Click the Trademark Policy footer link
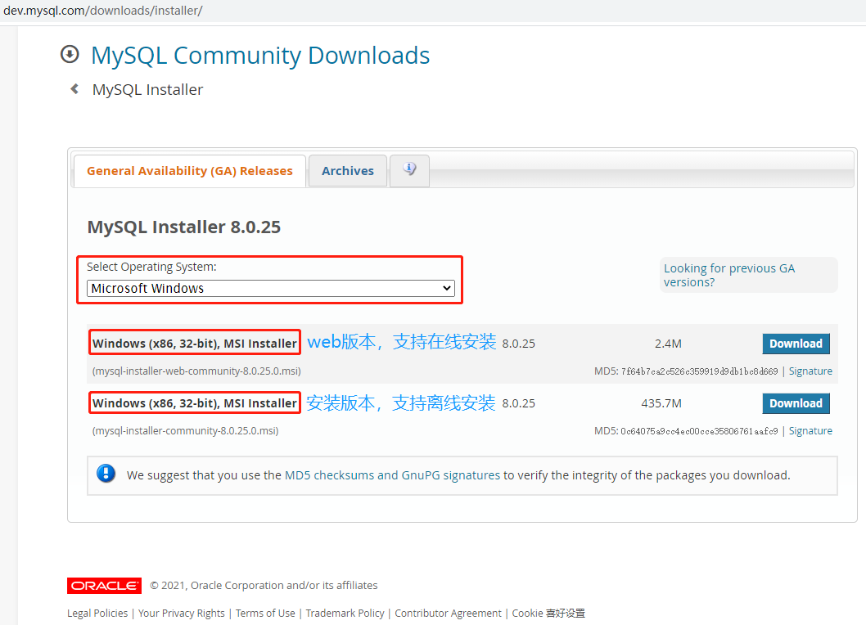Viewport: 866px width, 625px height. (345, 614)
